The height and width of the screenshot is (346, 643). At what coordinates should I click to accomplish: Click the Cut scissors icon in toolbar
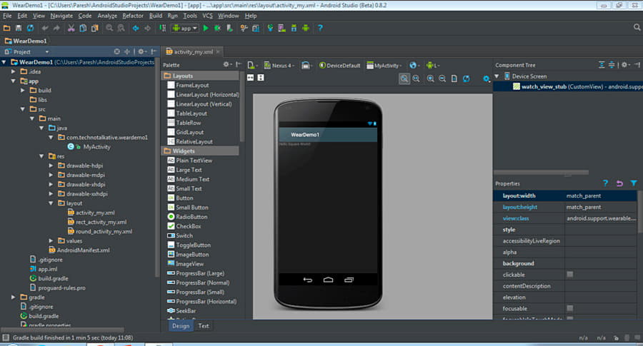coord(71,29)
